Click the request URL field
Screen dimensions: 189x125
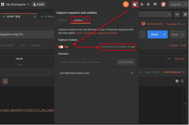pyautogui.click(x=27, y=34)
